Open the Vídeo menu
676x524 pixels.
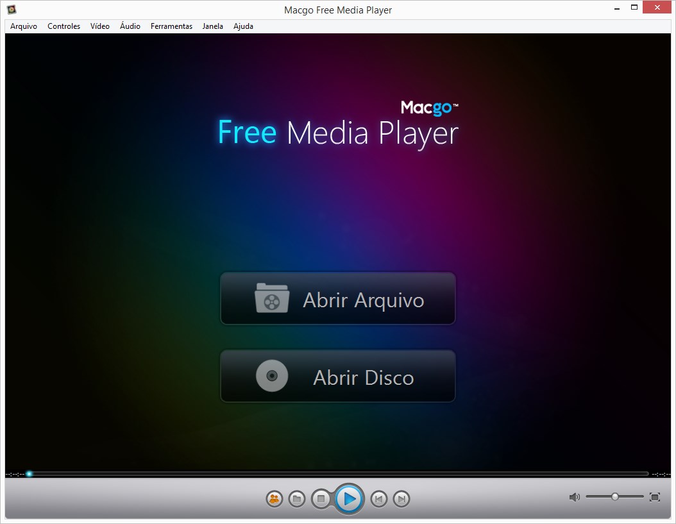click(x=100, y=26)
